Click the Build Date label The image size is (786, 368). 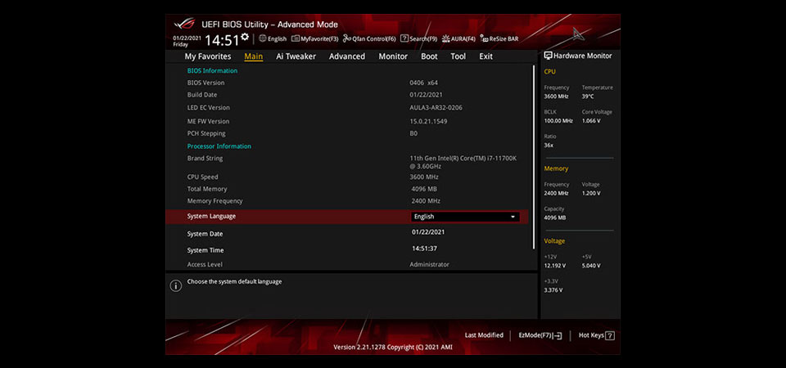pyautogui.click(x=202, y=95)
